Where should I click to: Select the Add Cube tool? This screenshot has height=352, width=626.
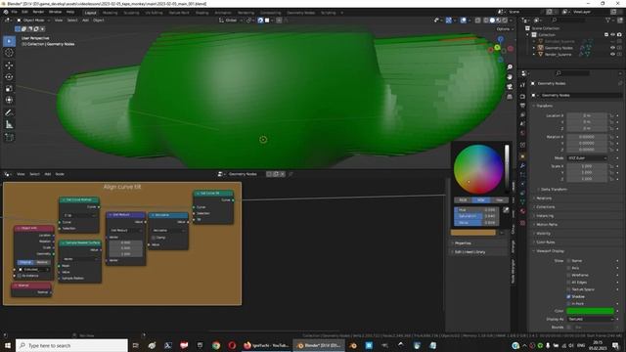[9, 137]
